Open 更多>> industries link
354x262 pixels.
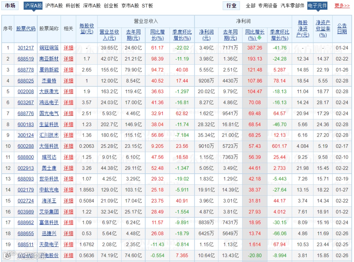(x=342, y=6)
